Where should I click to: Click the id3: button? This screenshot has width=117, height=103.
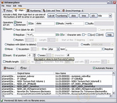point(93,16)
